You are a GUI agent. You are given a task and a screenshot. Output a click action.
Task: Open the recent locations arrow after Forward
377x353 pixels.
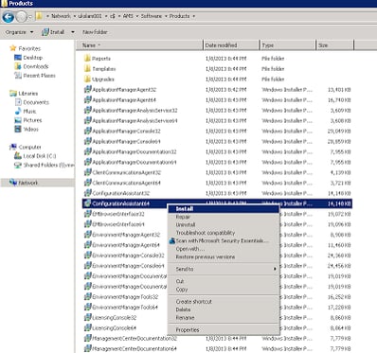tap(30, 17)
